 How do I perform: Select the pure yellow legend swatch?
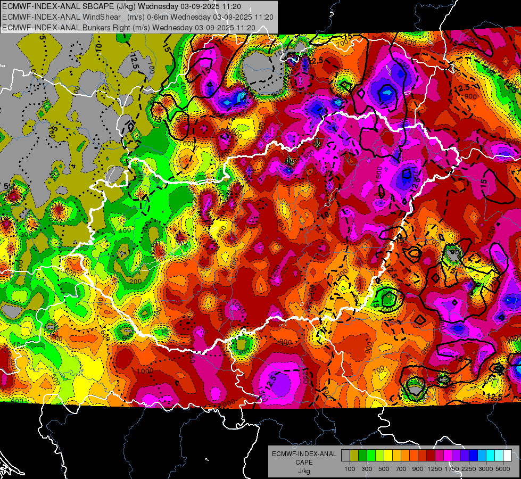click(388, 455)
